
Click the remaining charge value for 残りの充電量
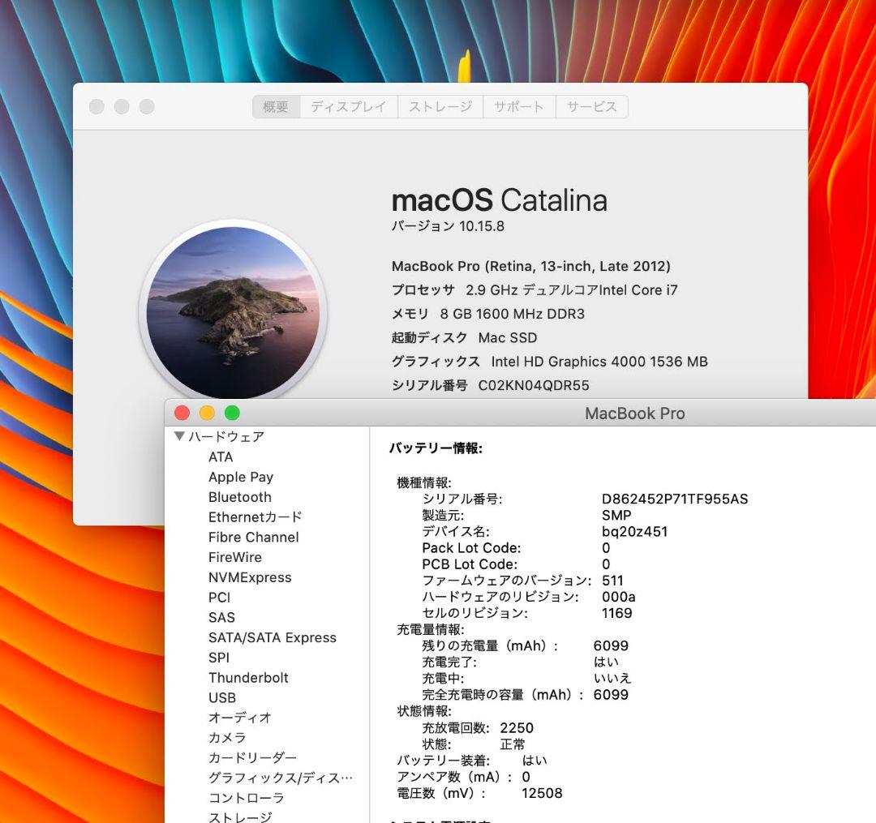611,645
